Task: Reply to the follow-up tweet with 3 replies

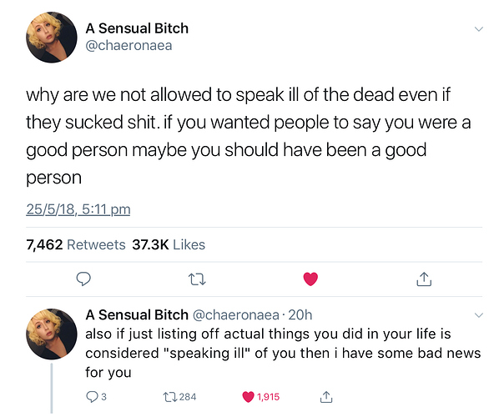Action: (x=96, y=397)
